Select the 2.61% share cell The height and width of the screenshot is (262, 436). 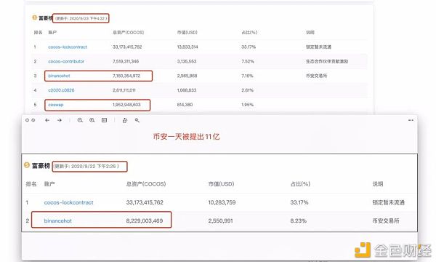[247, 90]
